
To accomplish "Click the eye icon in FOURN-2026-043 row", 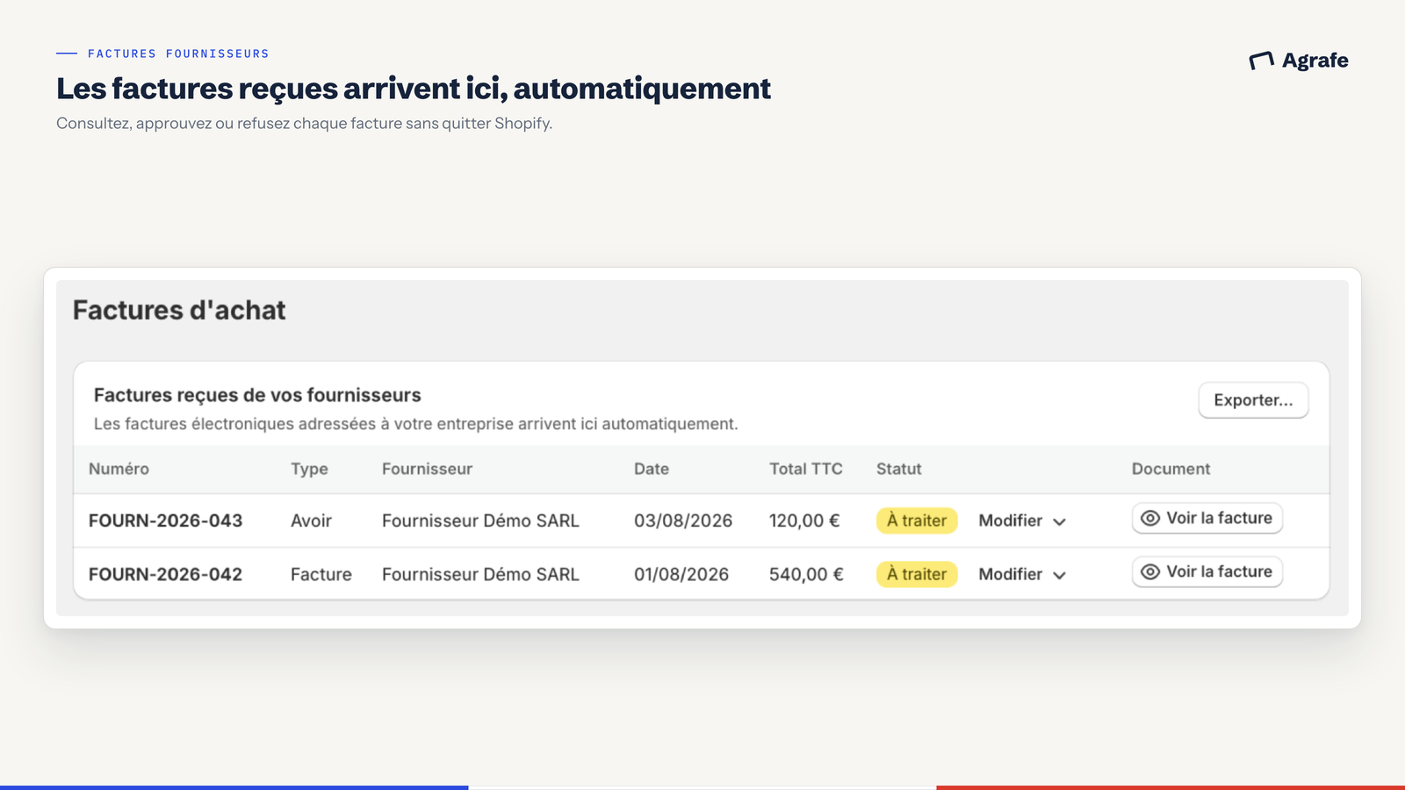I will [1150, 519].
